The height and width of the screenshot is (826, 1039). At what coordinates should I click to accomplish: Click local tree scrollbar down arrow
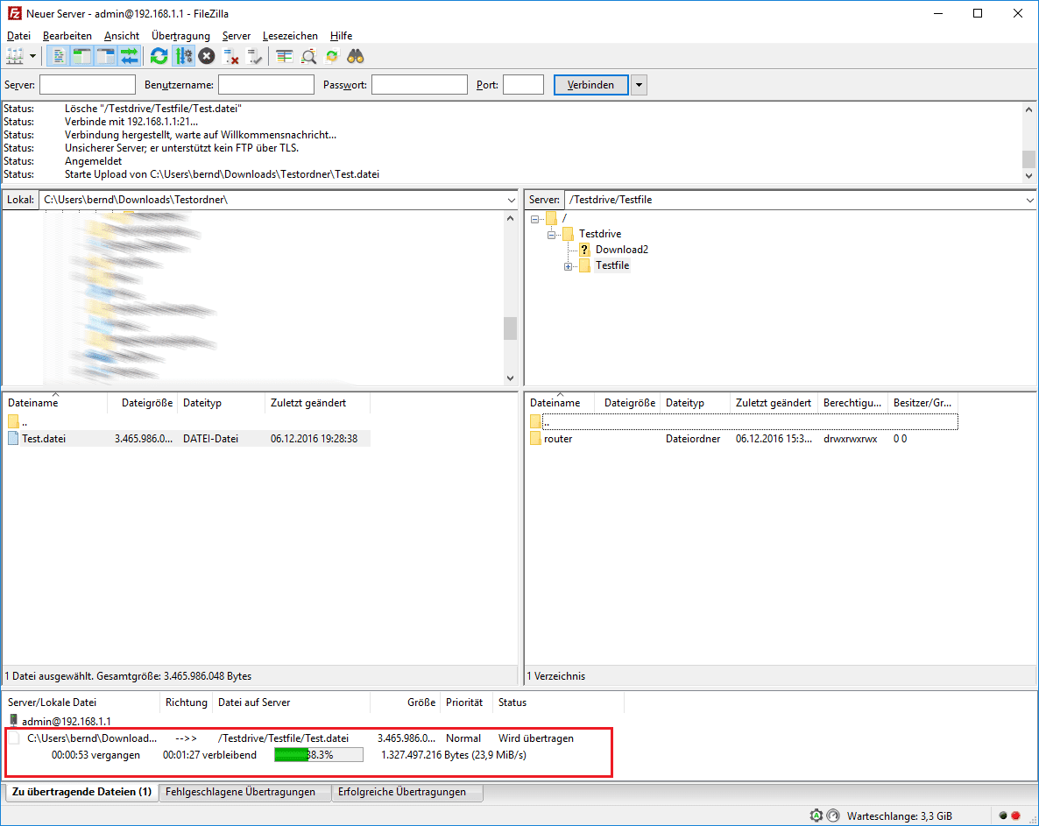(x=510, y=378)
